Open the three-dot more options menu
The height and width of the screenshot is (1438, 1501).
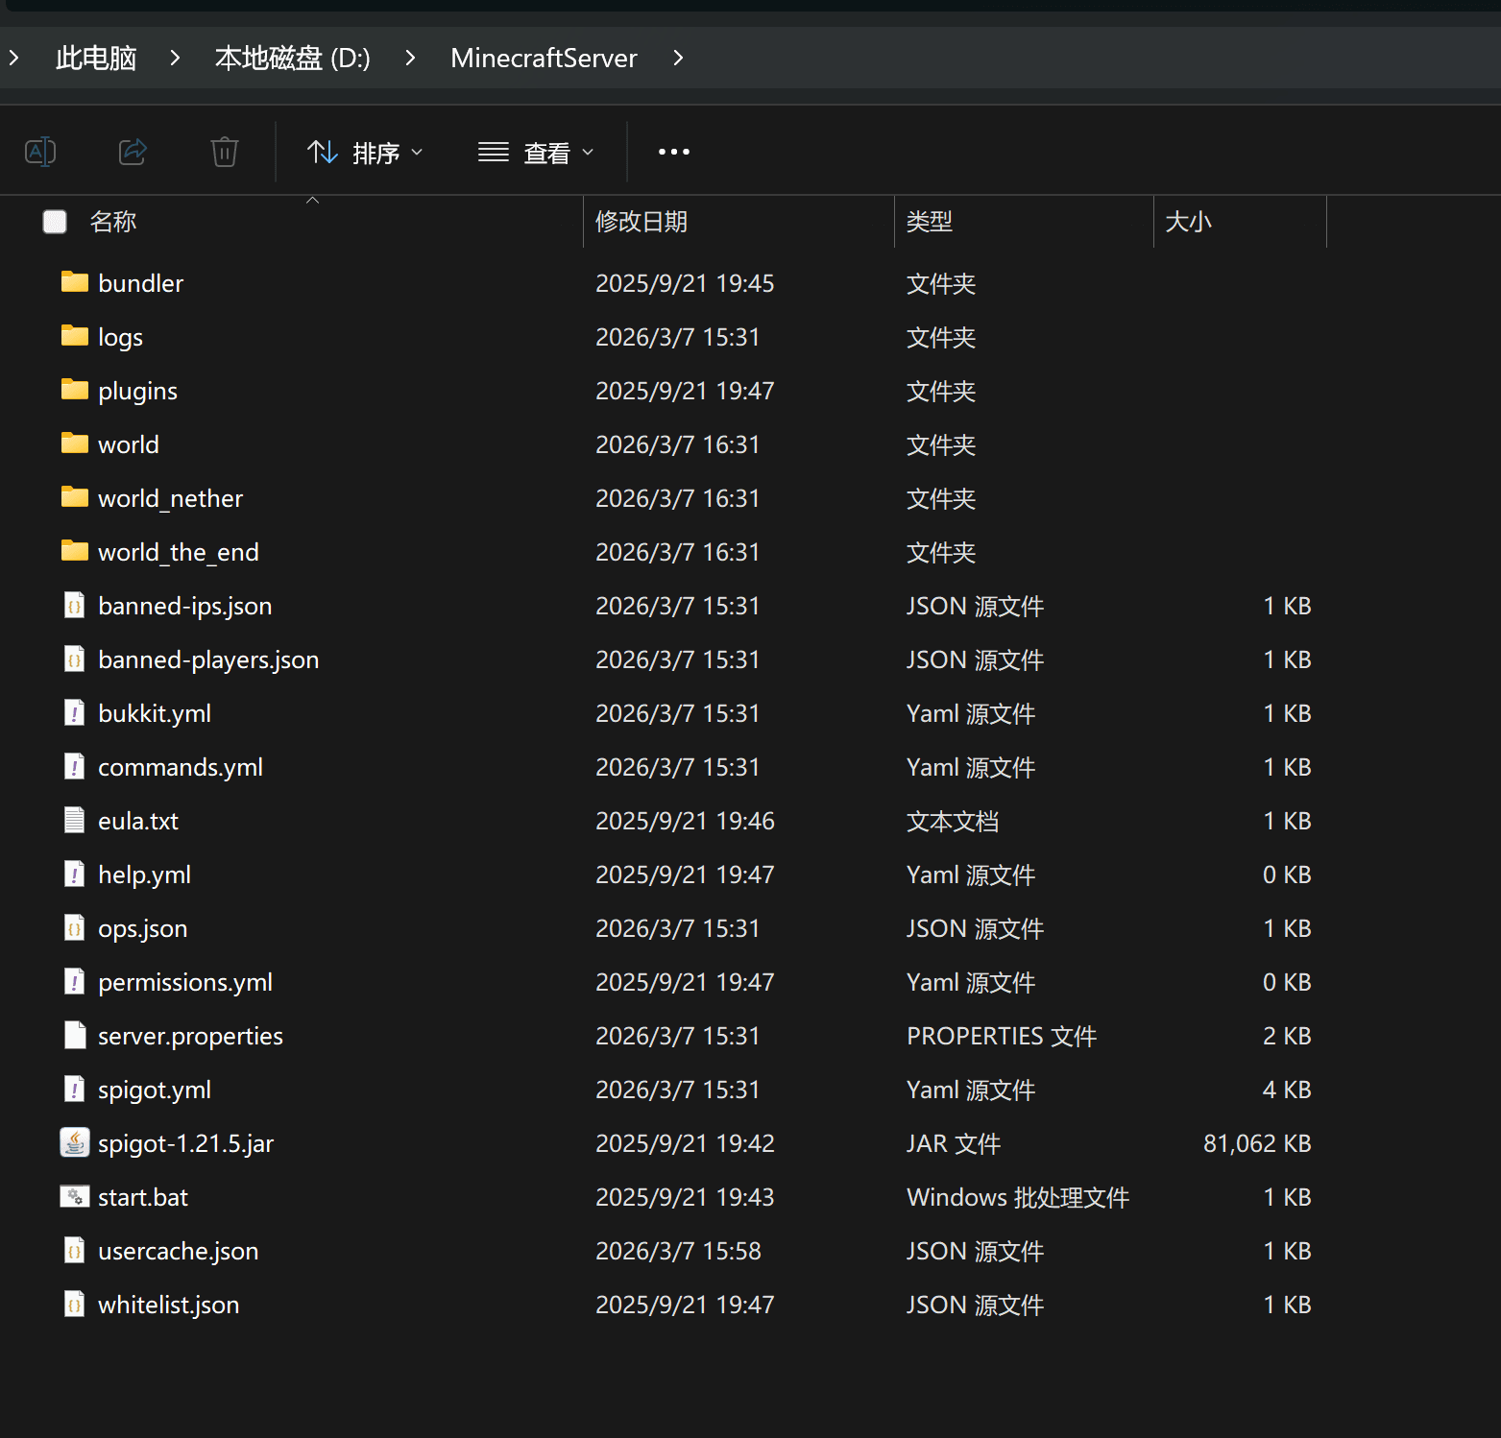point(673,152)
